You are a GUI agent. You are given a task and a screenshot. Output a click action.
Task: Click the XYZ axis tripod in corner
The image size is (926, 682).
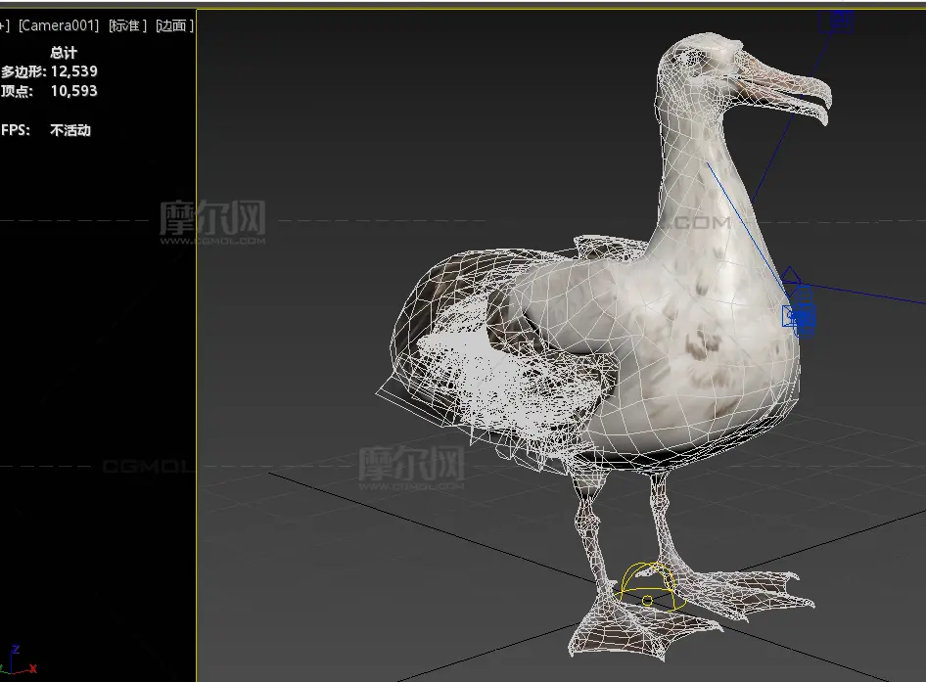tap(18, 659)
